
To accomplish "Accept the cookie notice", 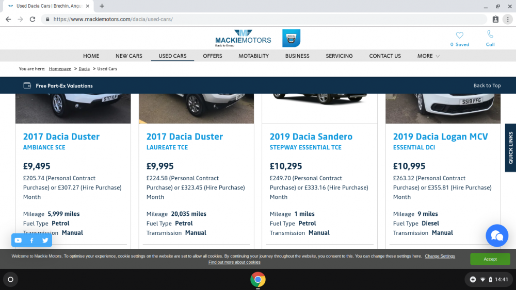I will pos(490,259).
